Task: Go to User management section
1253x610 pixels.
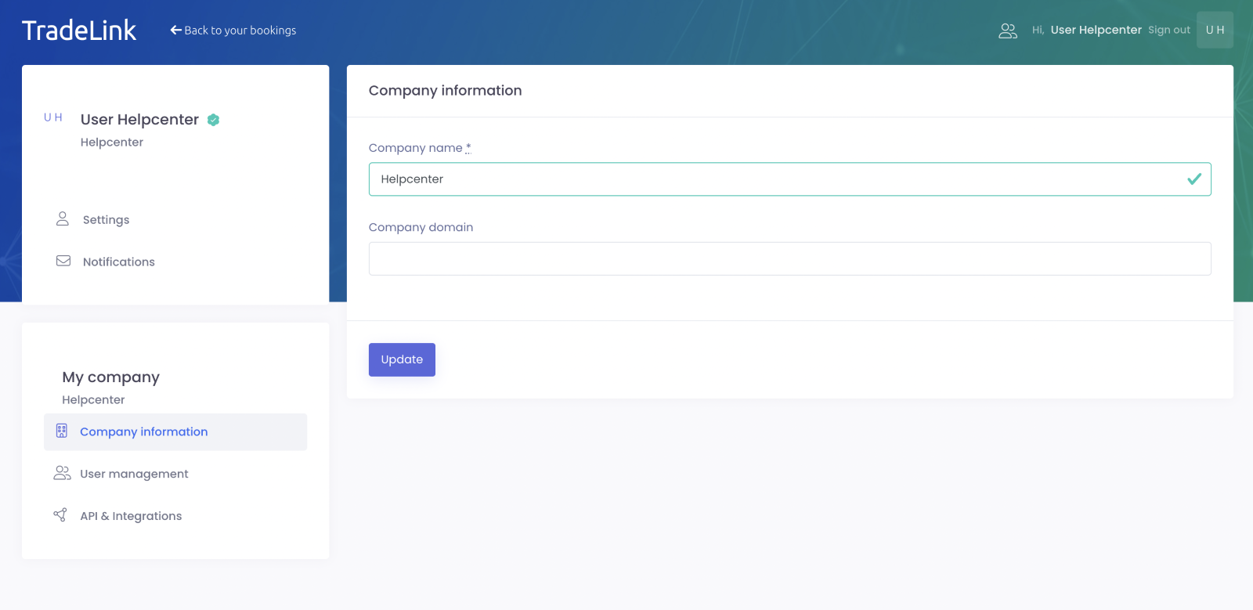Action: click(134, 474)
